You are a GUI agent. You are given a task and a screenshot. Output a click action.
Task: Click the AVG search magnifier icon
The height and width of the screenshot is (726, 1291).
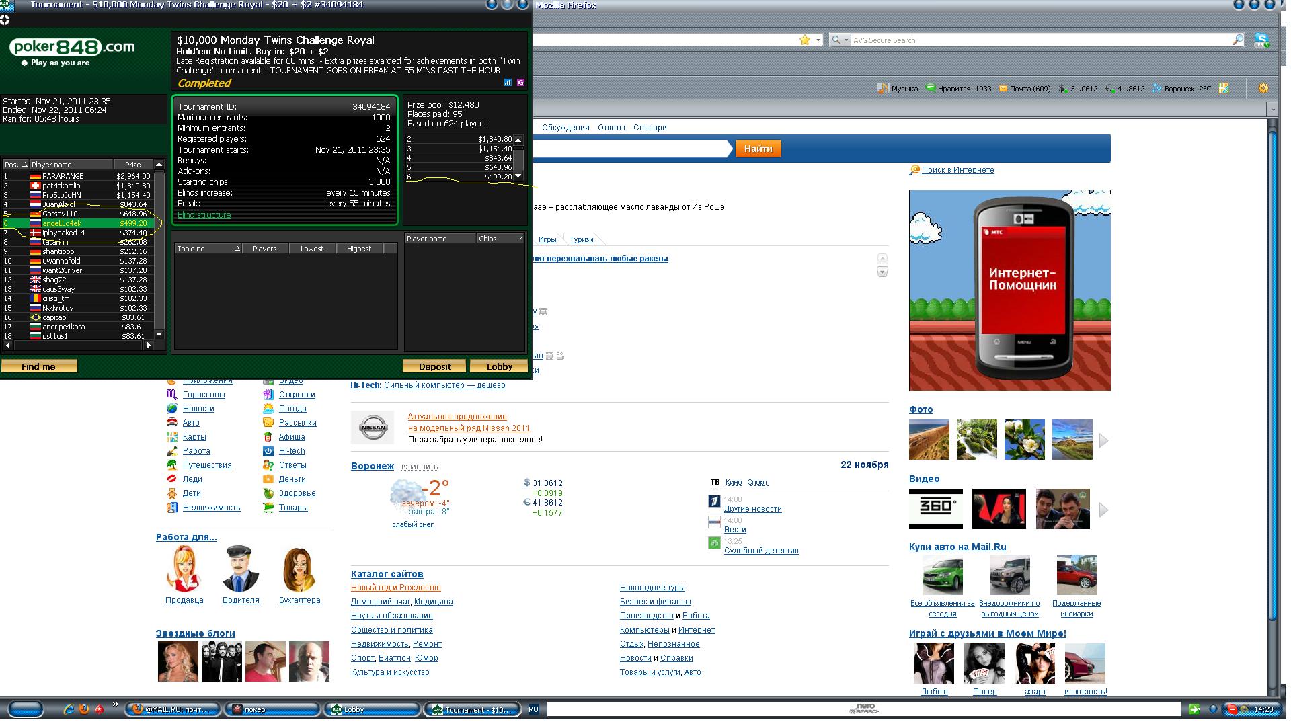pos(1237,40)
